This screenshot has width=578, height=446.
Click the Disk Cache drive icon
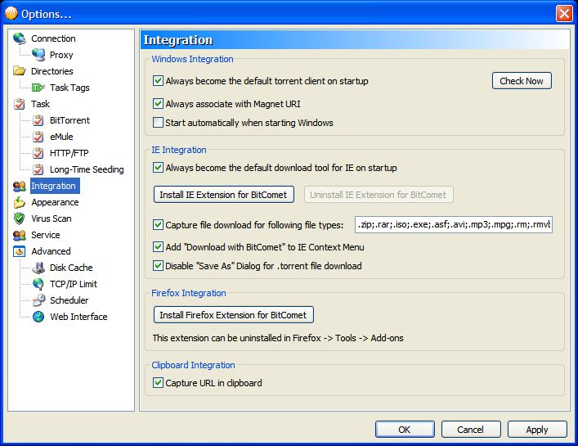coord(38,268)
